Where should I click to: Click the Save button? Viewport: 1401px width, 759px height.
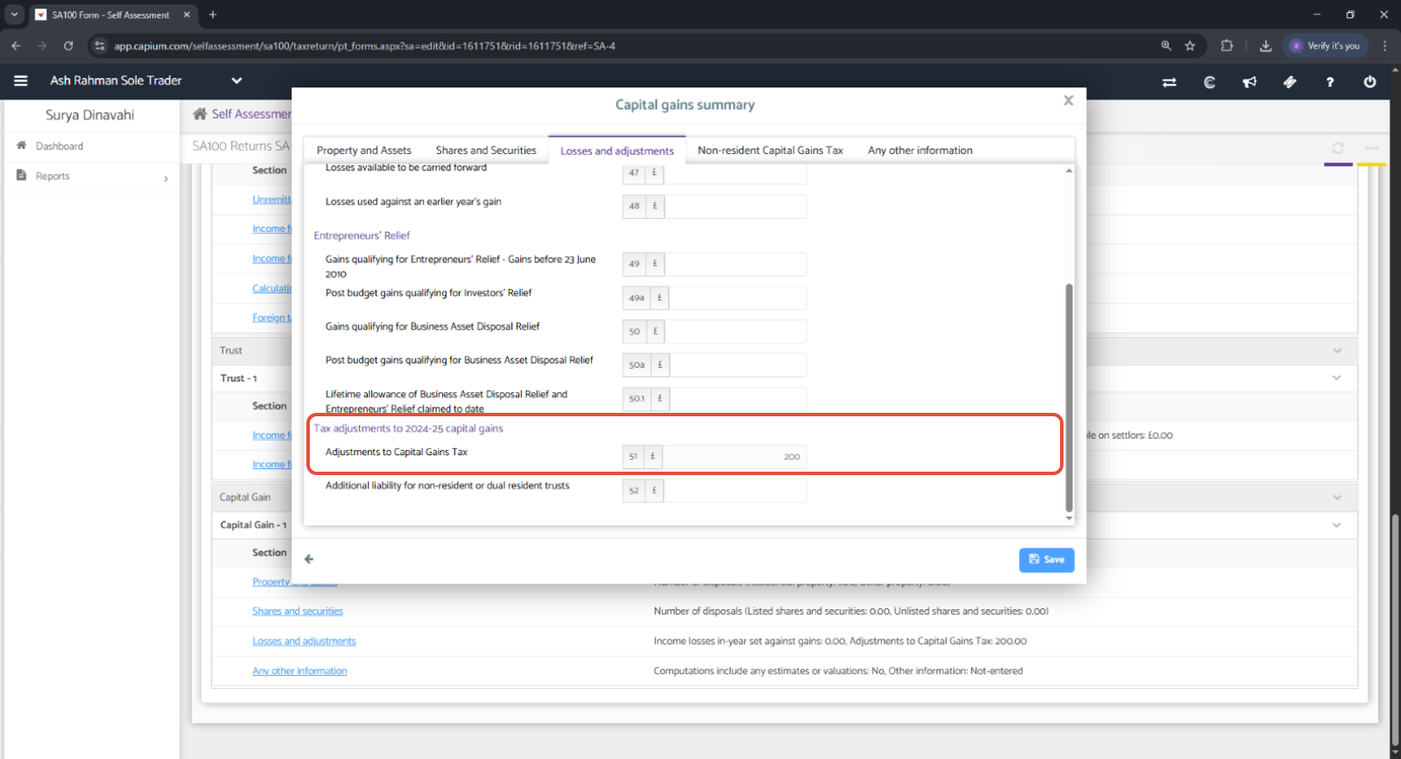[x=1046, y=560]
